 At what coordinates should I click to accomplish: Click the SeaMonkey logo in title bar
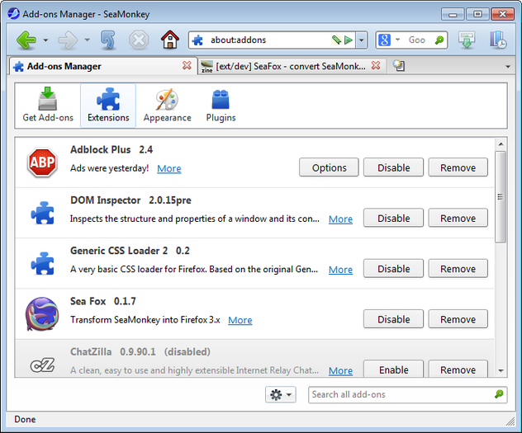click(14, 14)
